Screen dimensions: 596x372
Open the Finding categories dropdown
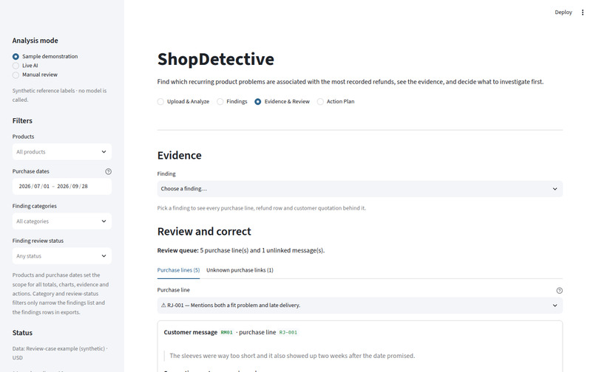62,221
